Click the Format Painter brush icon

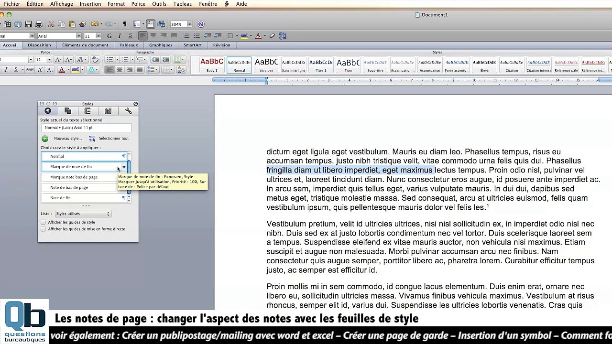pyautogui.click(x=83, y=24)
